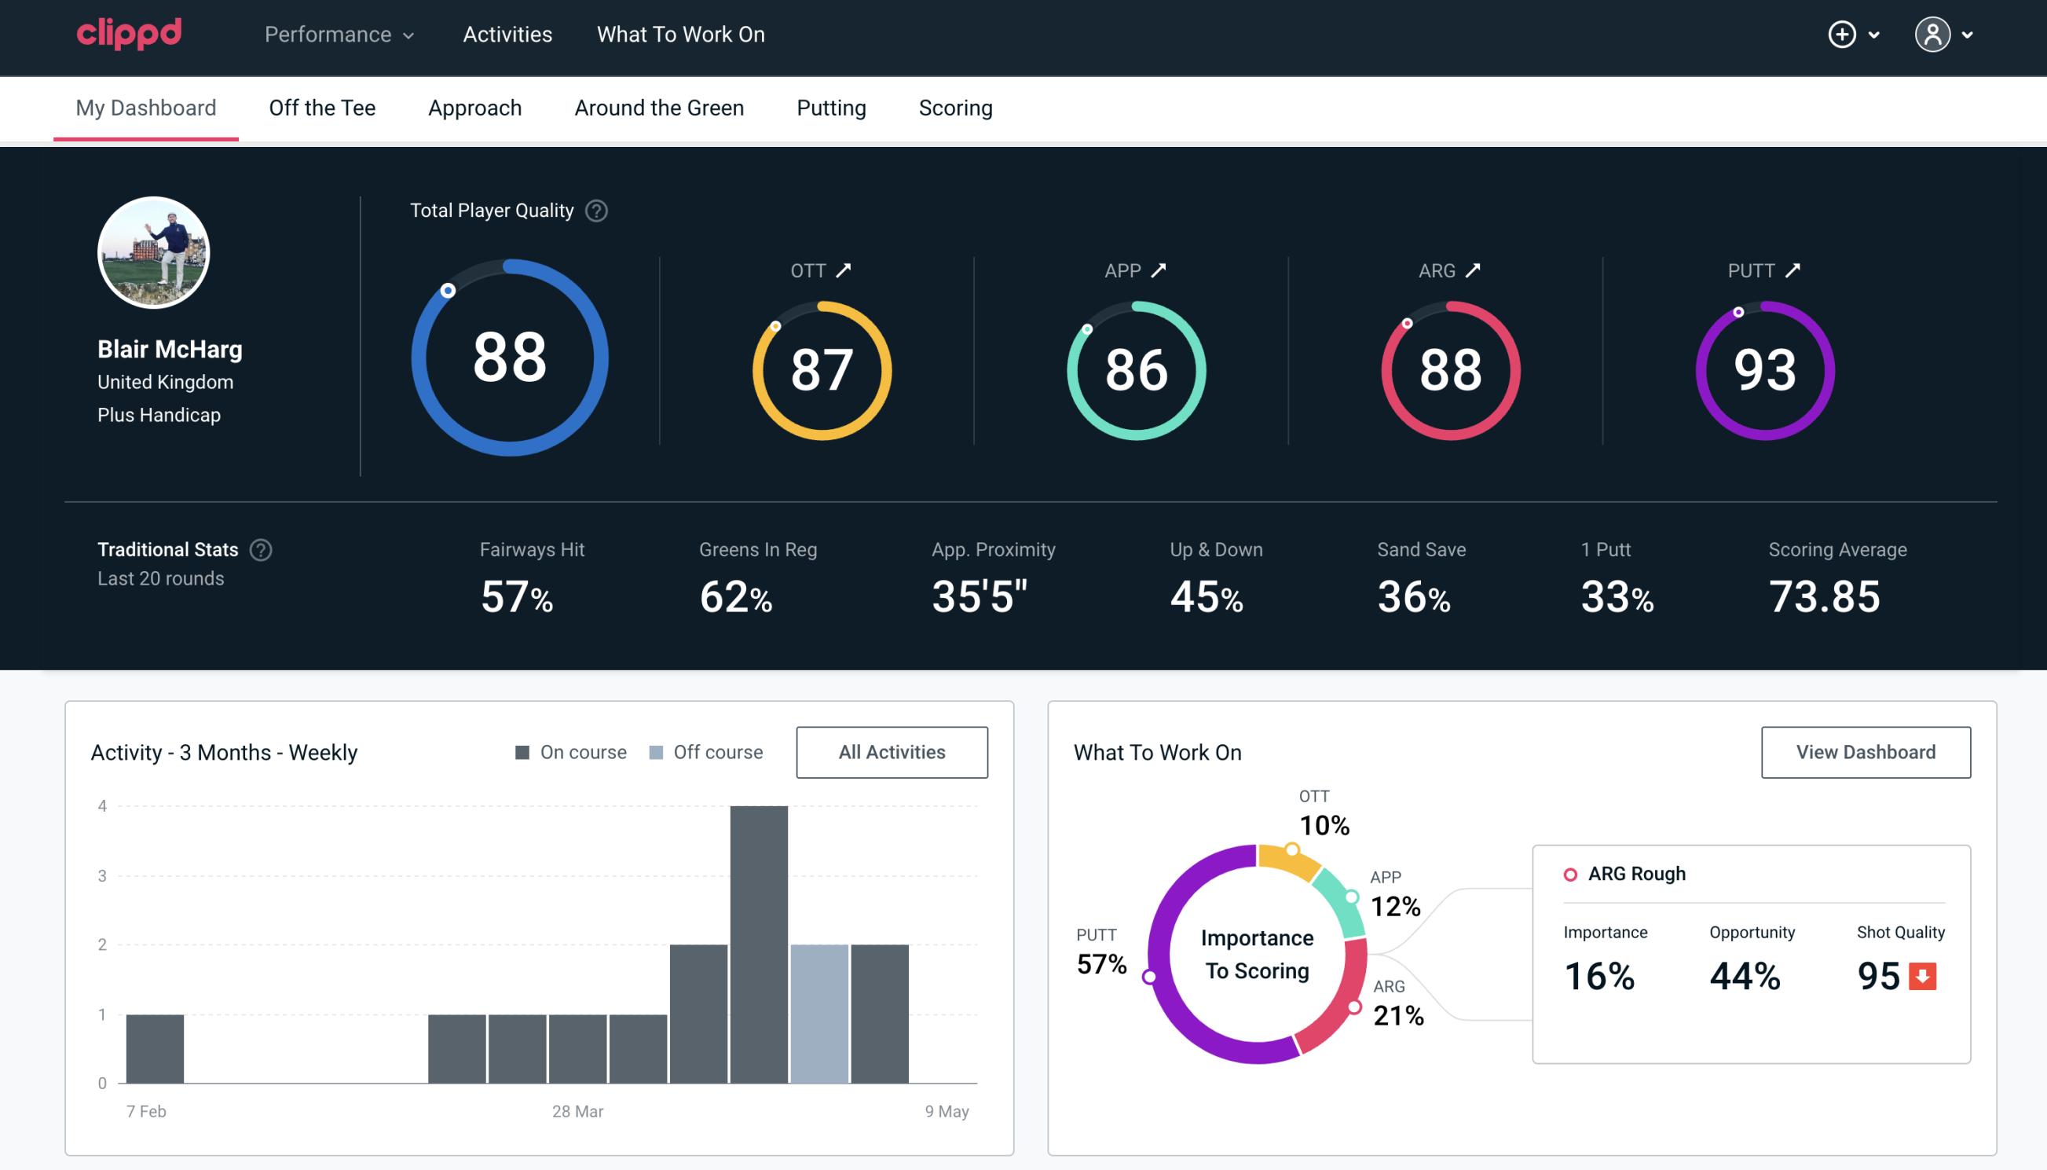2047x1170 pixels.
Task: Click the Total Player Quality help icon
Action: [595, 211]
